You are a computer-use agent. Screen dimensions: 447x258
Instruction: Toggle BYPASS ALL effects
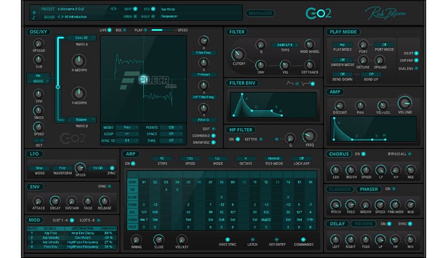(x=410, y=154)
